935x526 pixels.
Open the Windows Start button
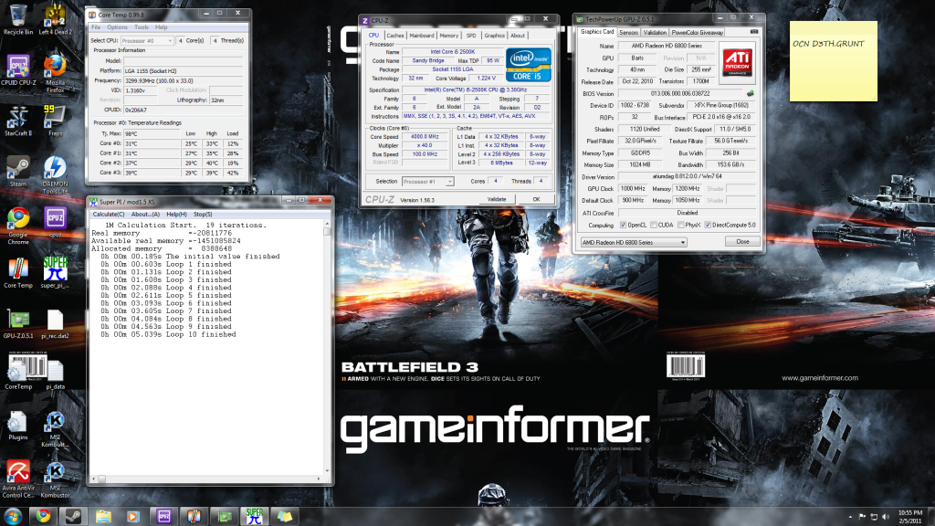tap(13, 516)
